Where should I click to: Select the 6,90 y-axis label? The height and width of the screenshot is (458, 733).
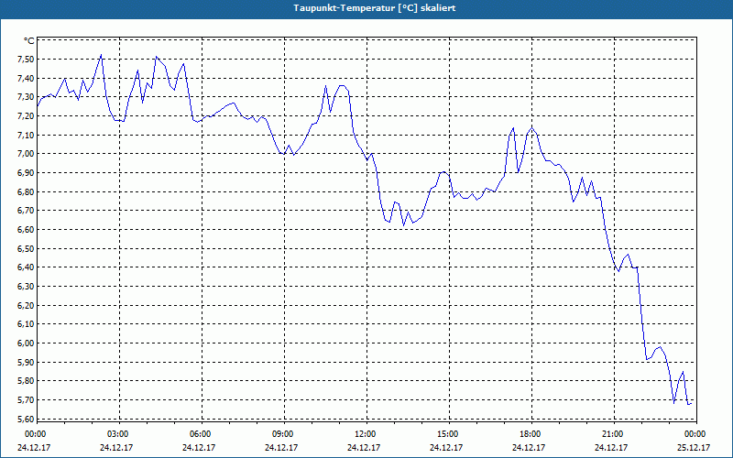(x=26, y=173)
